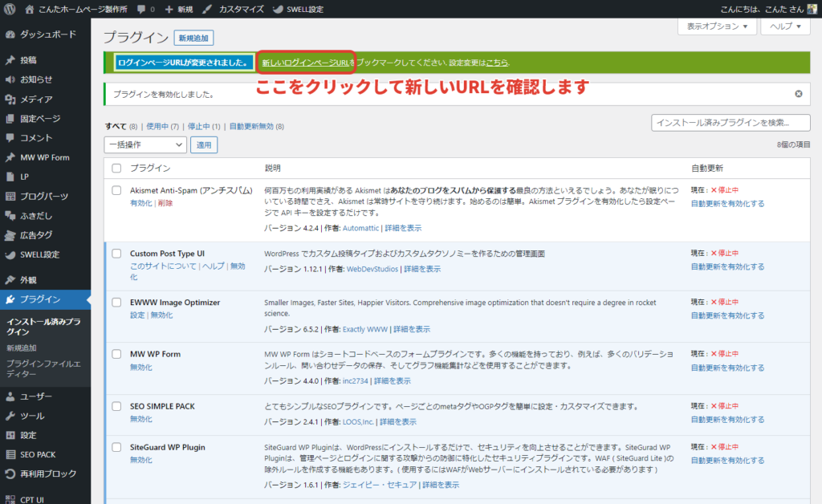Filter plugins by 停止中 (1)

tap(204, 126)
